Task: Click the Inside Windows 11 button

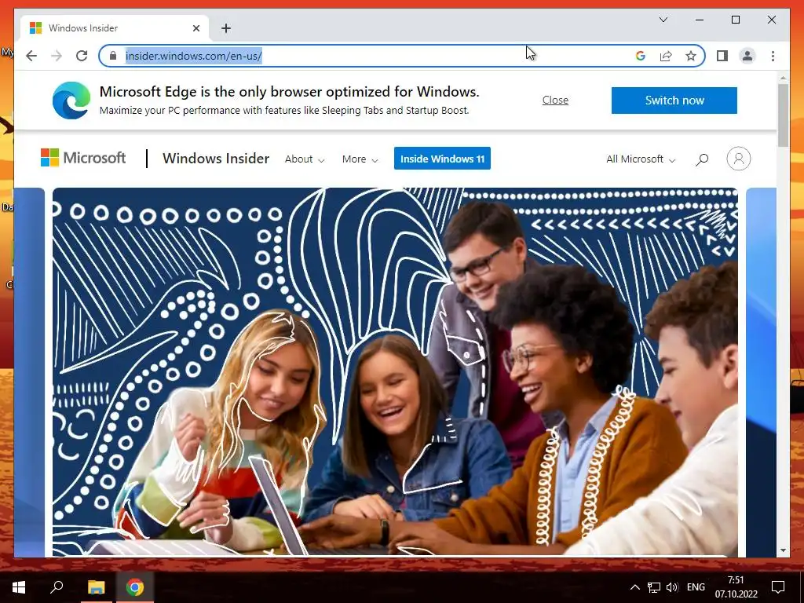Action: (x=442, y=159)
